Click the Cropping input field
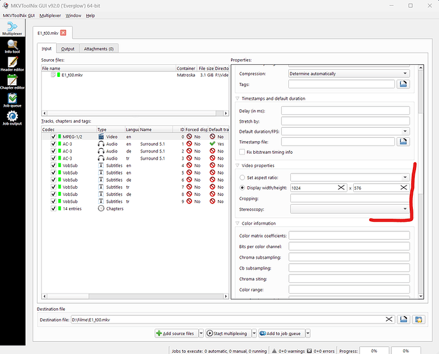The width and height of the screenshot is (439, 354). coord(350,198)
